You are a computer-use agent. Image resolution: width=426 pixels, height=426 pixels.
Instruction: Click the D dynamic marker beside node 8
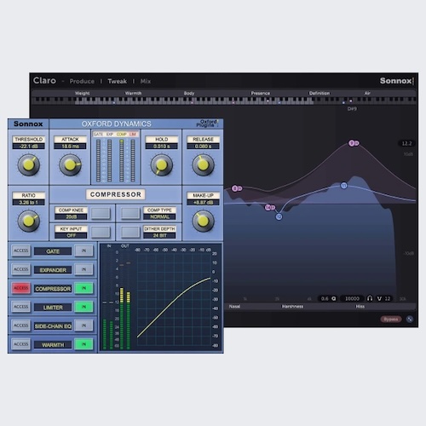239,188
